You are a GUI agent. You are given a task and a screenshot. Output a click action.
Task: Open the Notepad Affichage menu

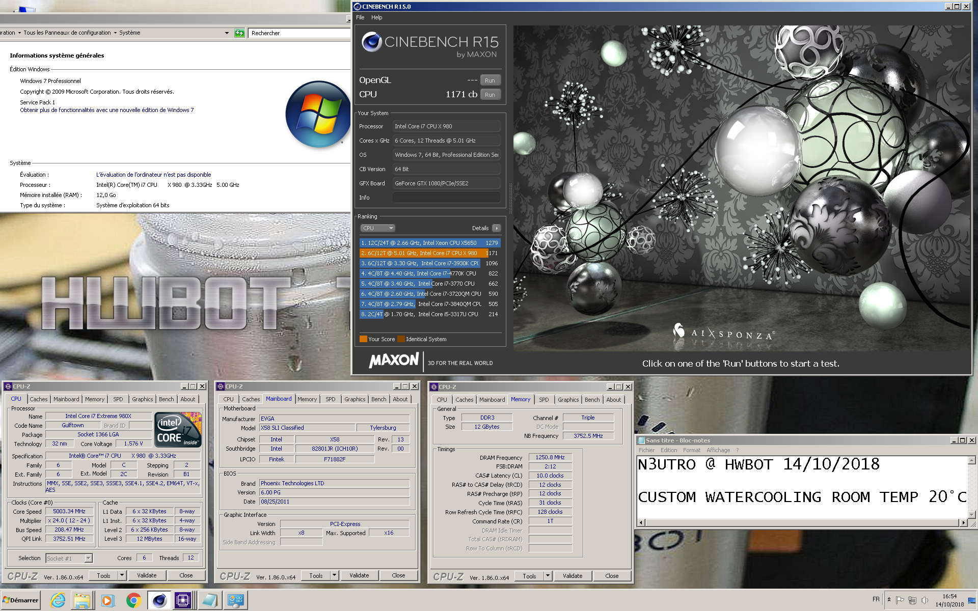718,450
